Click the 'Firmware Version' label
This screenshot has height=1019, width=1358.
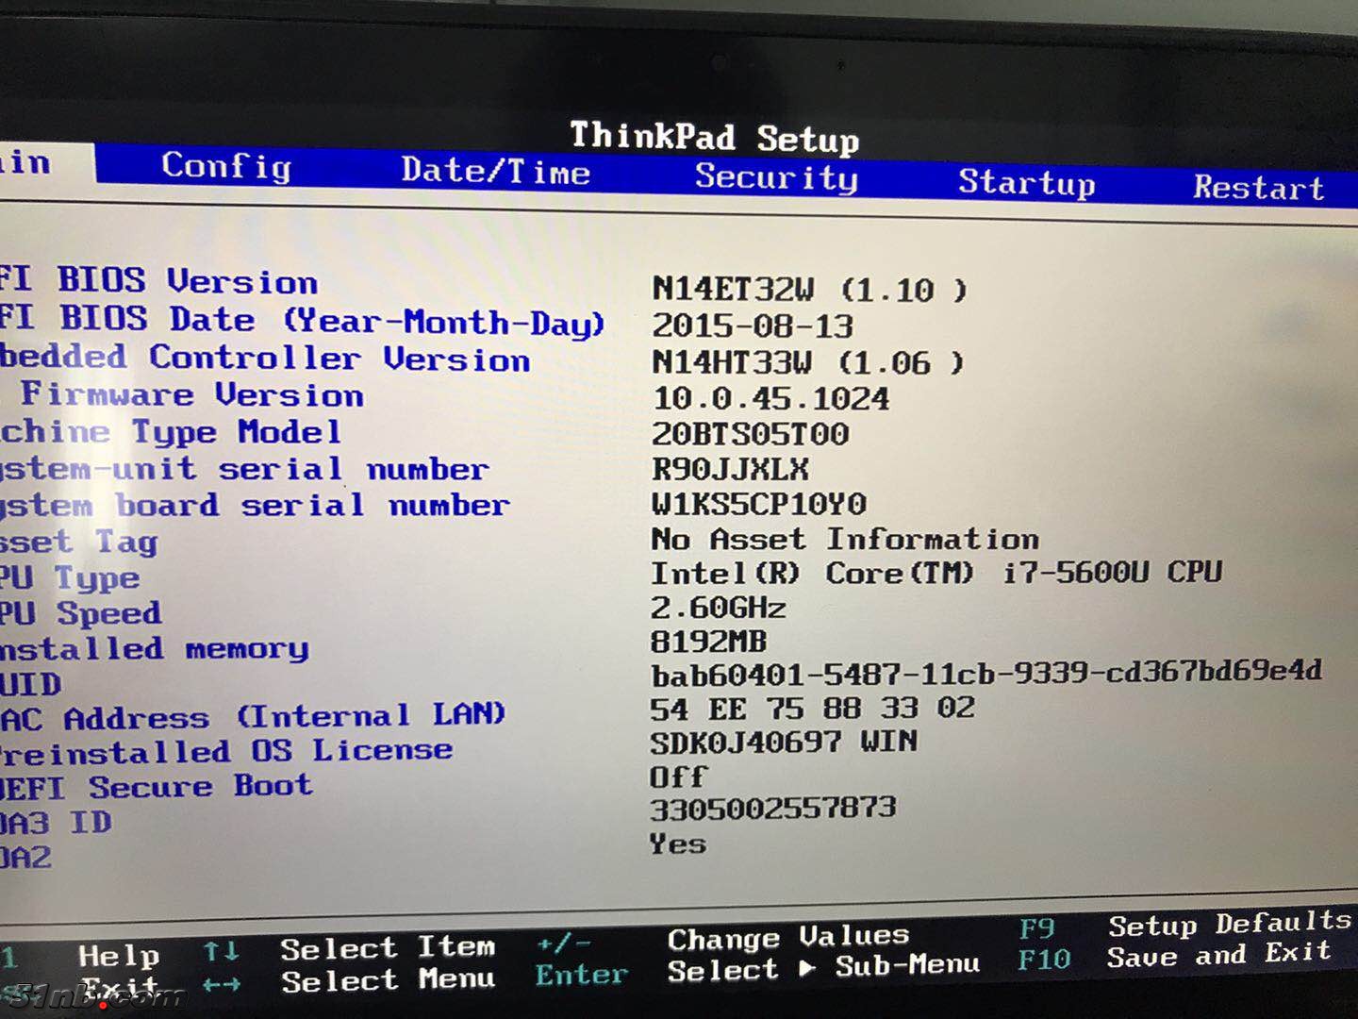click(x=192, y=394)
